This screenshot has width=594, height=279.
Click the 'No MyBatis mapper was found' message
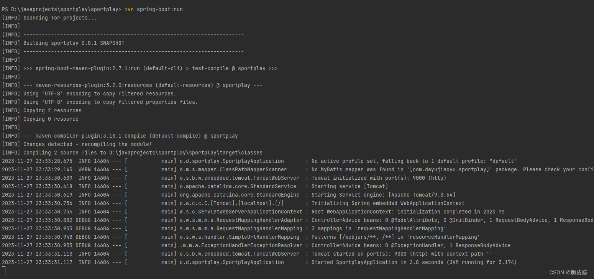(453, 169)
